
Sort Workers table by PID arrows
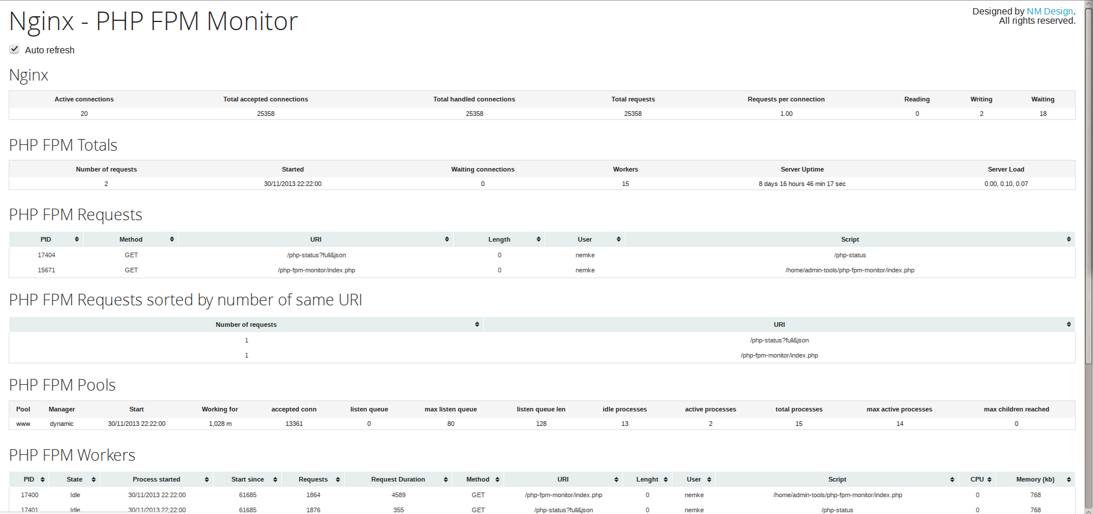[42, 479]
